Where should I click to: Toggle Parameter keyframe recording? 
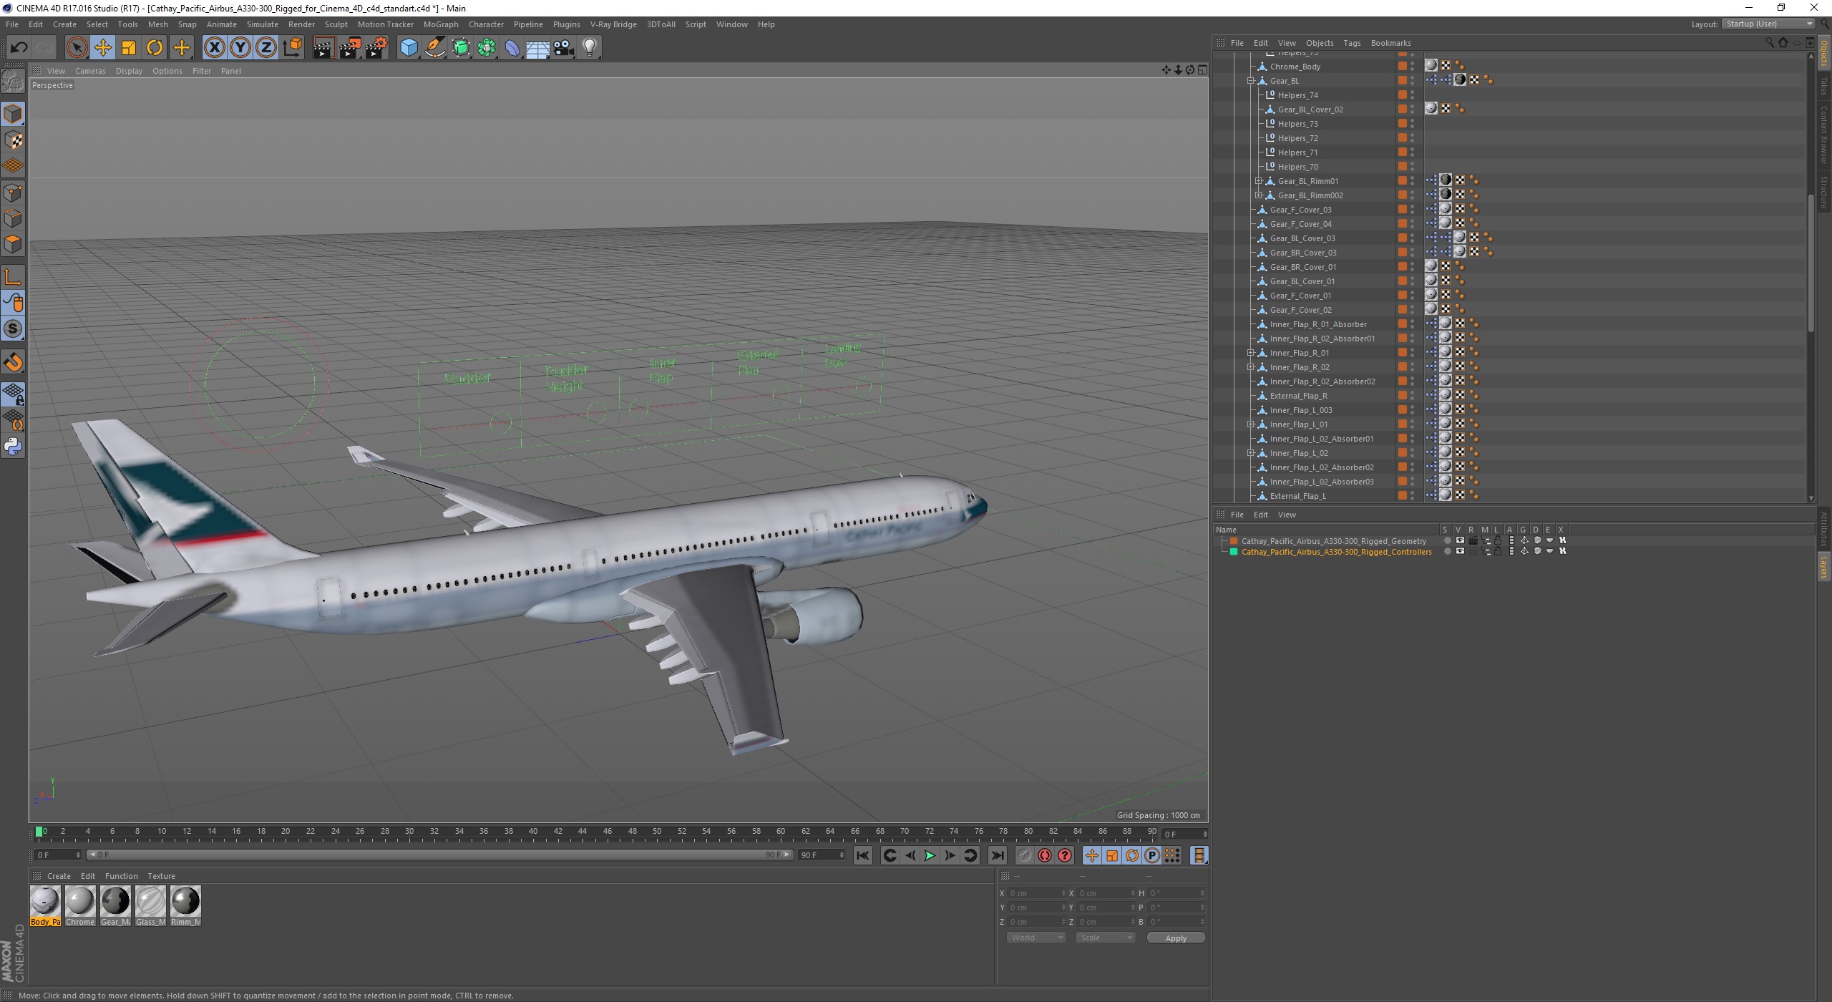coord(1152,855)
